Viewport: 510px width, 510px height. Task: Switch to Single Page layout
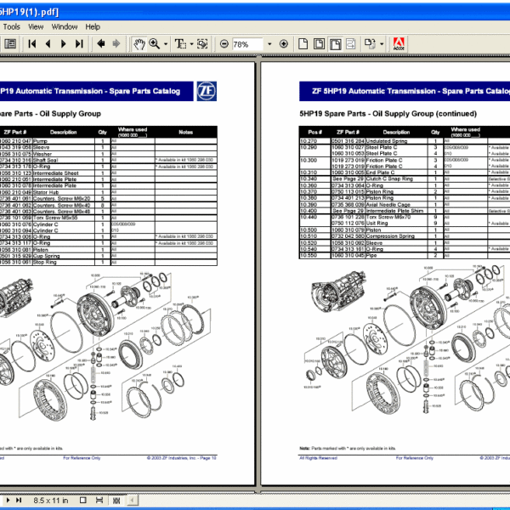83,500
